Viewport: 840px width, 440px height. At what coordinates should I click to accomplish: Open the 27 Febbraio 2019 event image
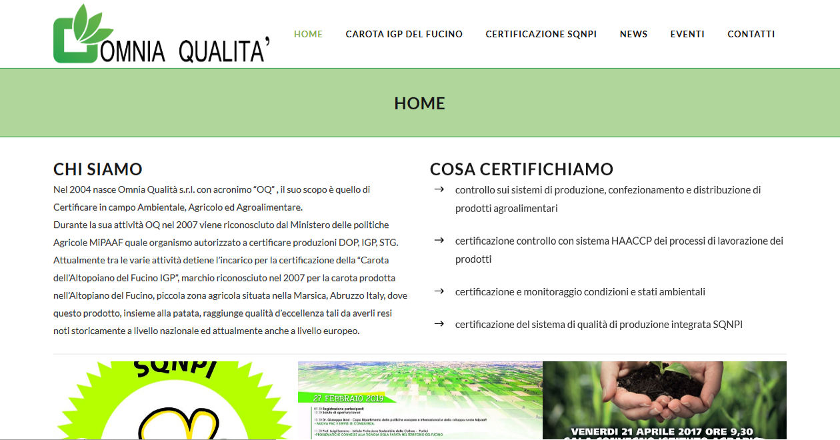[x=420, y=400]
